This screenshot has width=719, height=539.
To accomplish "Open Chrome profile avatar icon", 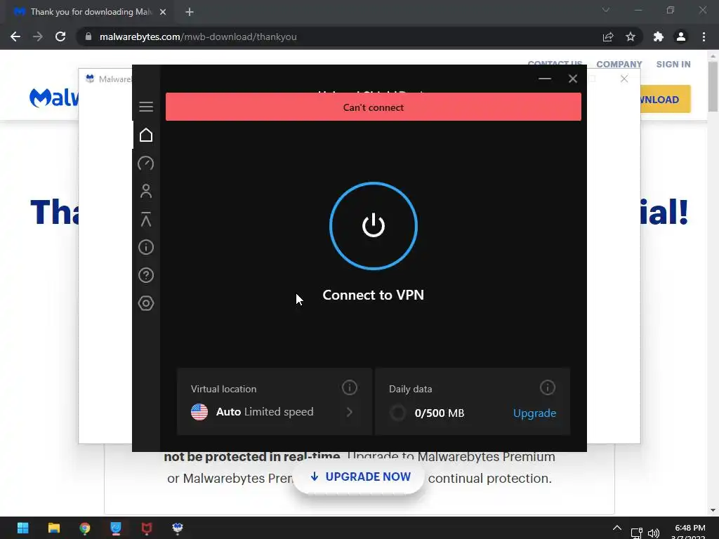I will pos(681,36).
